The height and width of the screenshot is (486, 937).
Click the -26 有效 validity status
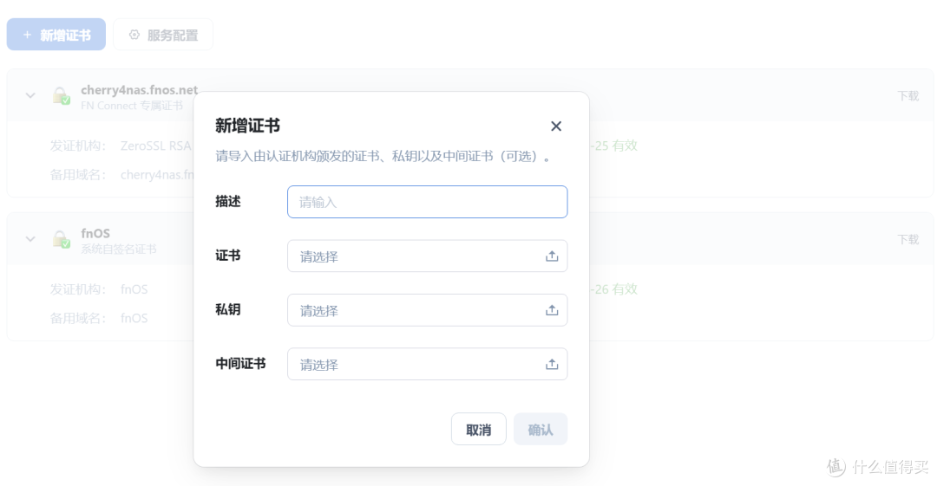(613, 289)
